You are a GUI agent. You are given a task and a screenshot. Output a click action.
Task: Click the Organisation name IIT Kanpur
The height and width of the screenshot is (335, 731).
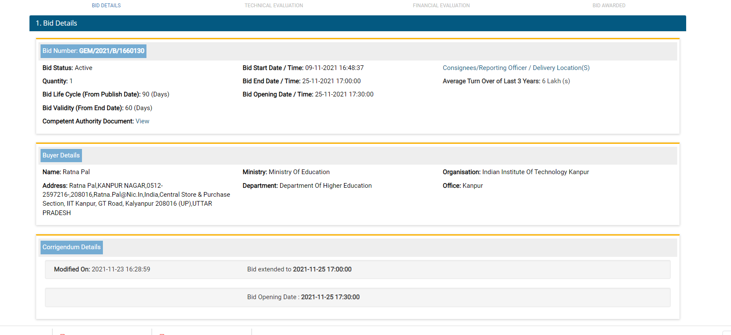tap(535, 172)
